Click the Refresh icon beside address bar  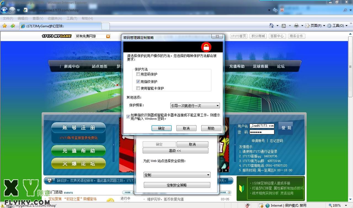click(275, 10)
